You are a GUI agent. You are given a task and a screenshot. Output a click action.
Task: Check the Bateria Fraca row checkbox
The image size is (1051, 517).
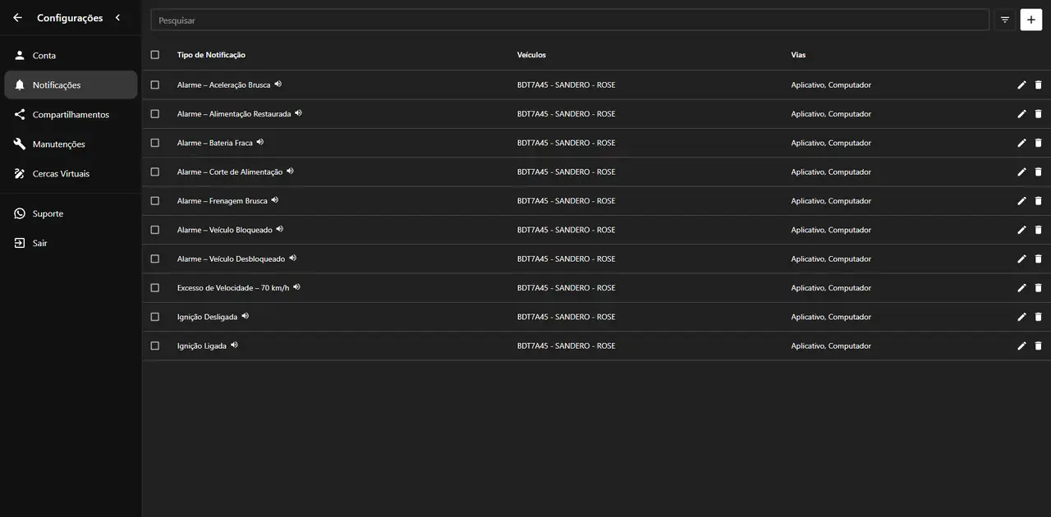[x=155, y=143]
